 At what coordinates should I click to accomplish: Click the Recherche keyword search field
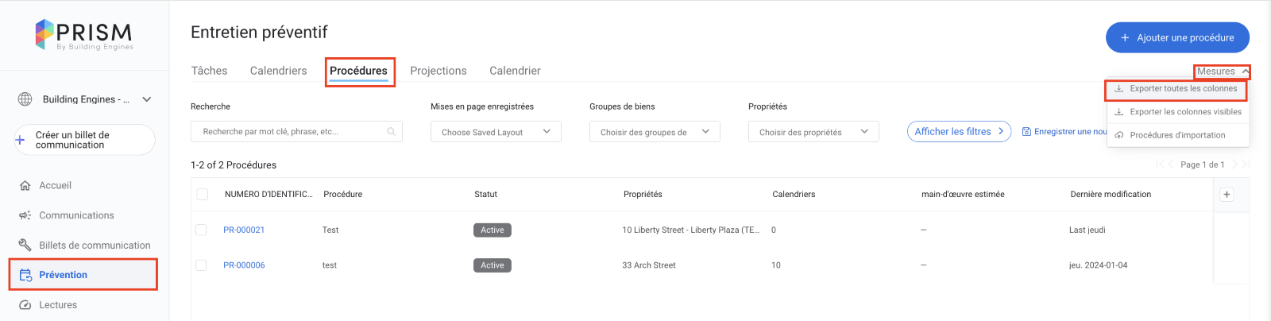[291, 132]
